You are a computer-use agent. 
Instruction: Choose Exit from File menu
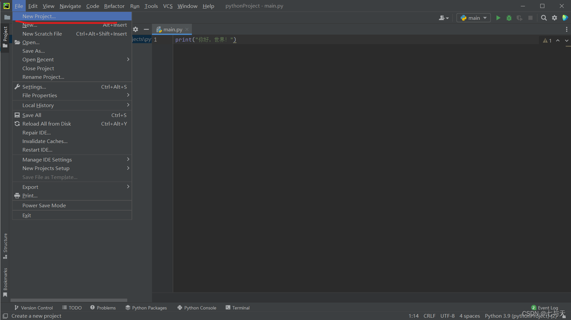tap(72, 215)
